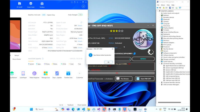Image resolution: width=200 pixels, height=112 pixels.
Task: Open the File menu in Computer Management
Action: 158,5
